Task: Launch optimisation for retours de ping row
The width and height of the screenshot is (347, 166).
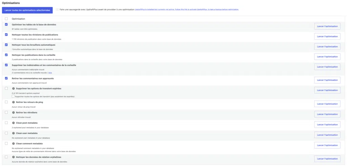Action: (x=327, y=104)
